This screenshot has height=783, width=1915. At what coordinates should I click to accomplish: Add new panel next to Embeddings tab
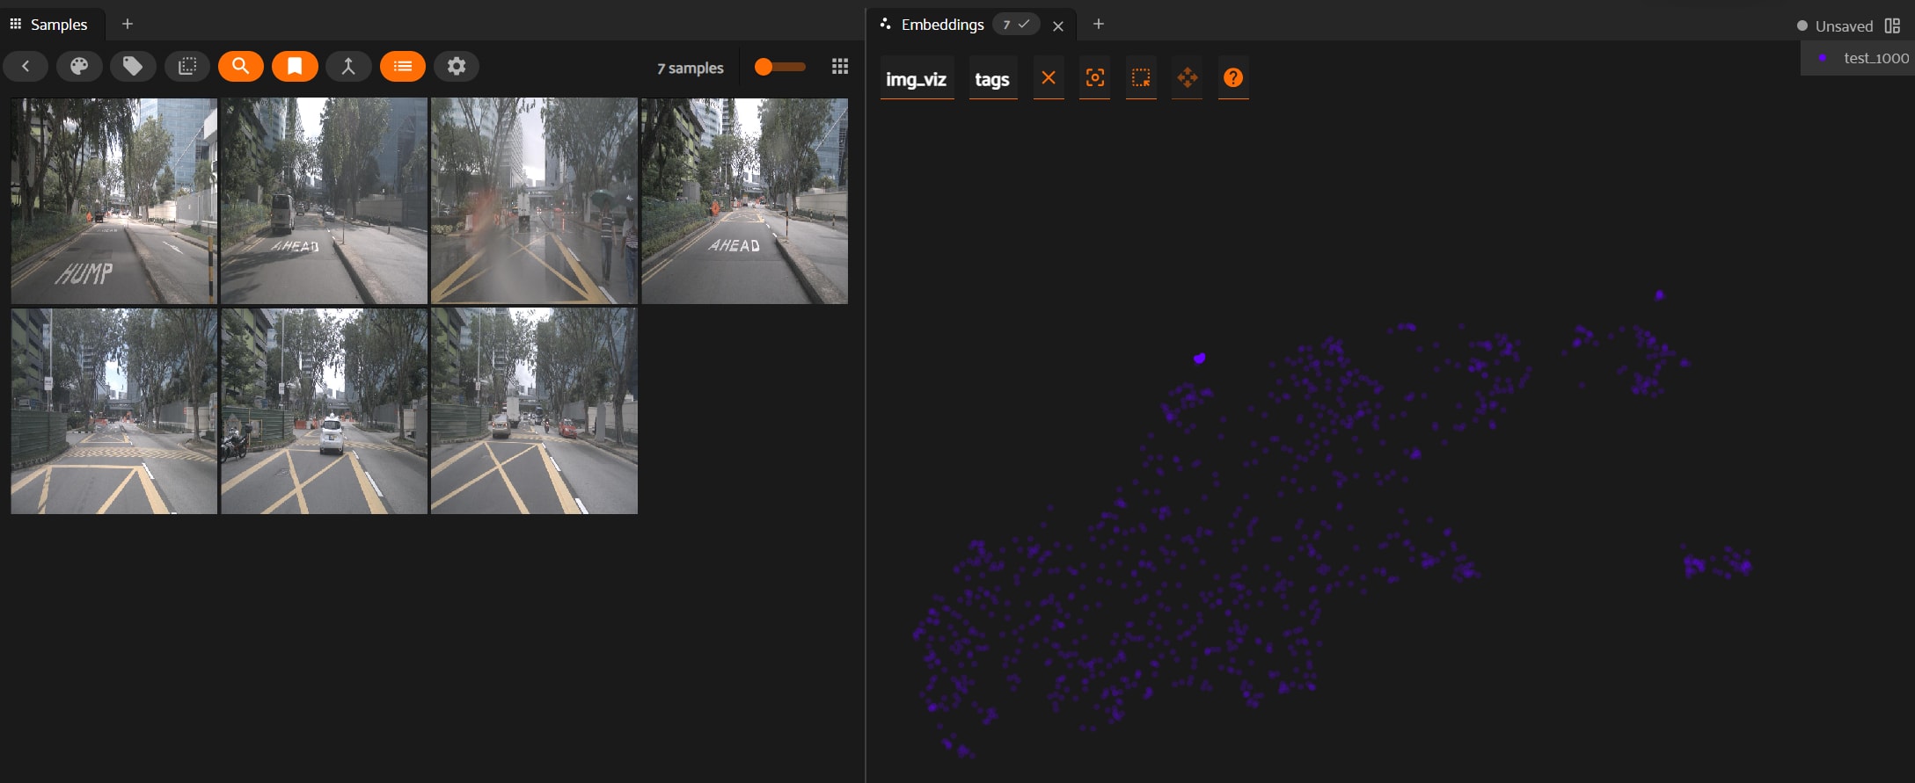pos(1098,24)
